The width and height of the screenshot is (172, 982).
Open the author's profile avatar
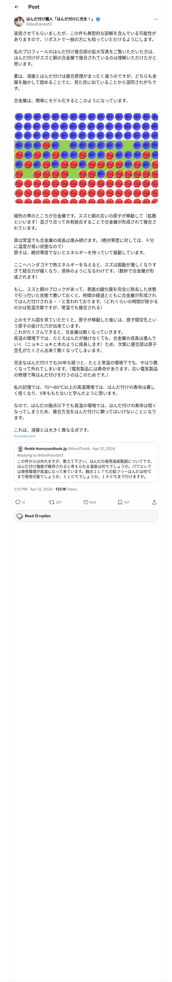coord(19,21)
